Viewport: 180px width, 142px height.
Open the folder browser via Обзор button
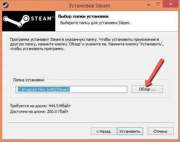[x=147, y=89]
